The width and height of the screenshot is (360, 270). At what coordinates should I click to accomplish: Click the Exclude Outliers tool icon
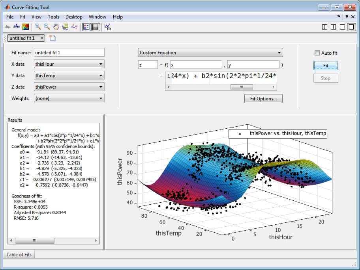(74, 27)
